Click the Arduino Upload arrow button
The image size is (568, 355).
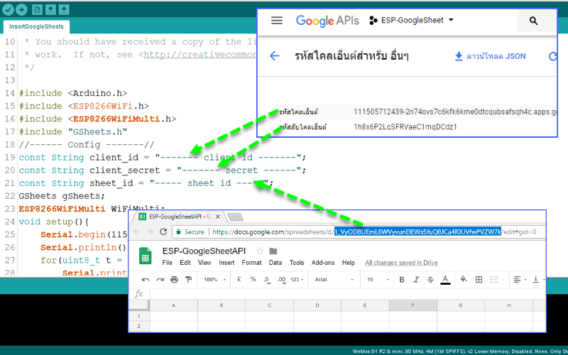pyautogui.click(x=22, y=10)
